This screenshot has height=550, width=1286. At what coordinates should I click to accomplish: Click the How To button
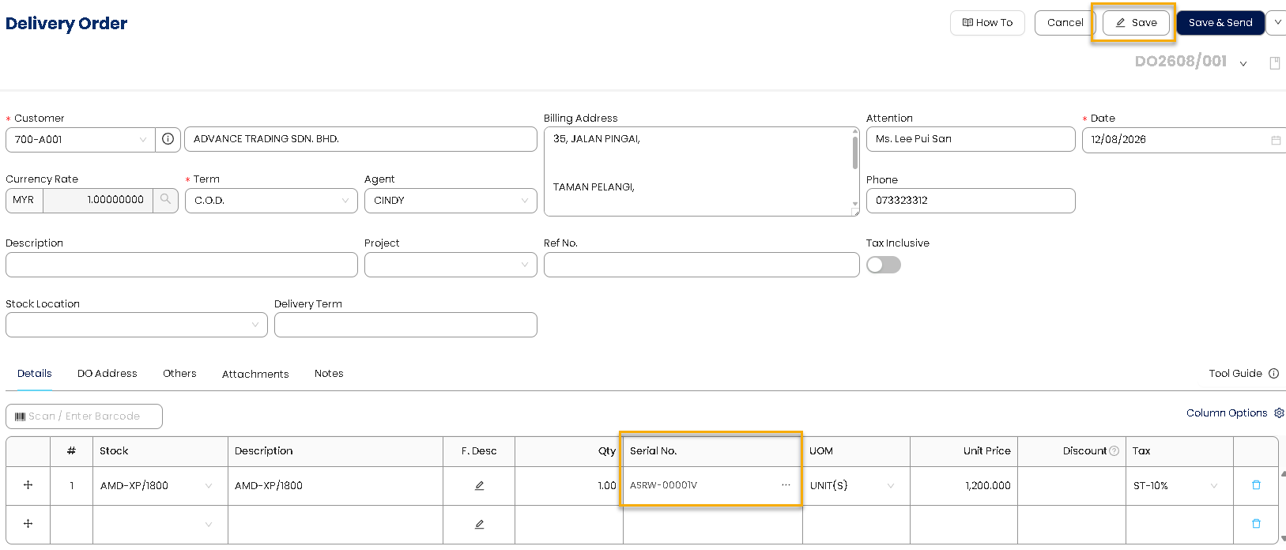tap(987, 23)
